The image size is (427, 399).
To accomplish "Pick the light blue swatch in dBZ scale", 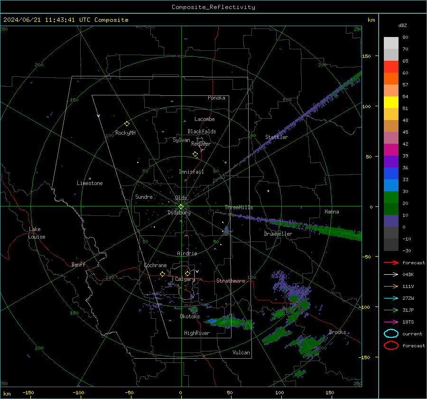I will (x=391, y=185).
